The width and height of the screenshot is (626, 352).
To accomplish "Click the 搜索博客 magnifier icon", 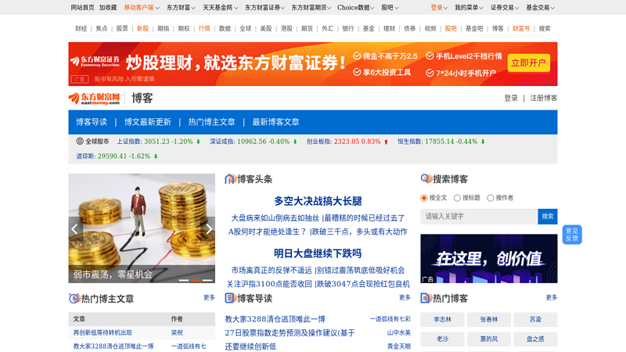I will (x=426, y=179).
